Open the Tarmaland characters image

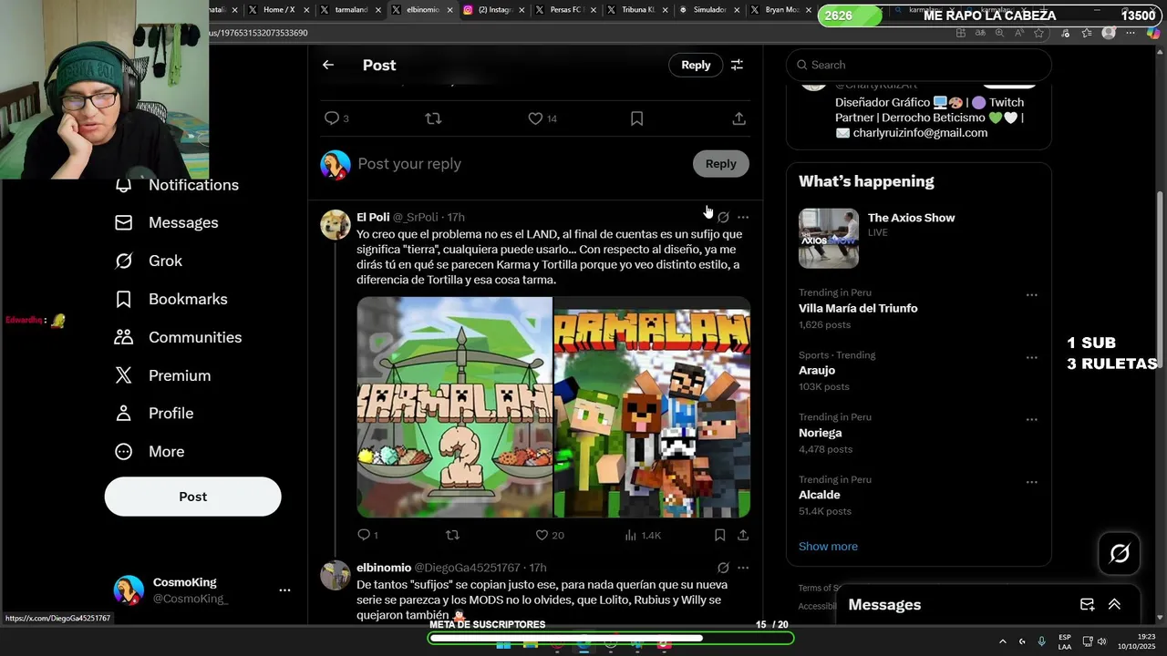coord(652,407)
